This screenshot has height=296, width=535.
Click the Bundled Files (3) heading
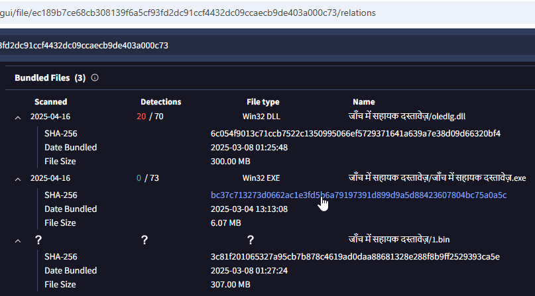click(50, 77)
